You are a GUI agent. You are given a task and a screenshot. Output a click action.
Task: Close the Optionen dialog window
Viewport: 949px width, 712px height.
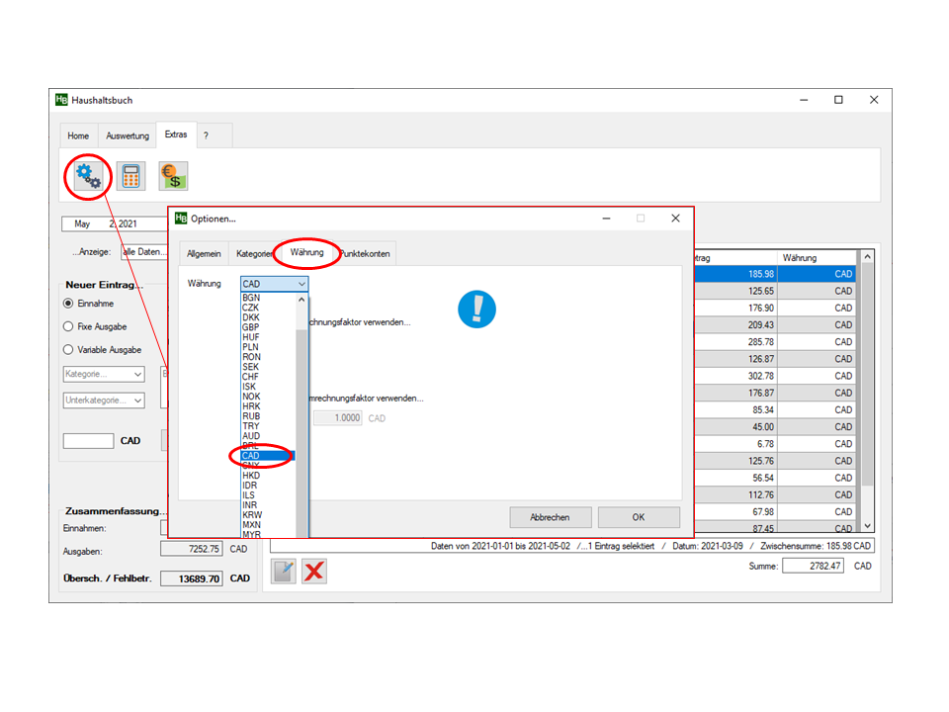point(675,219)
